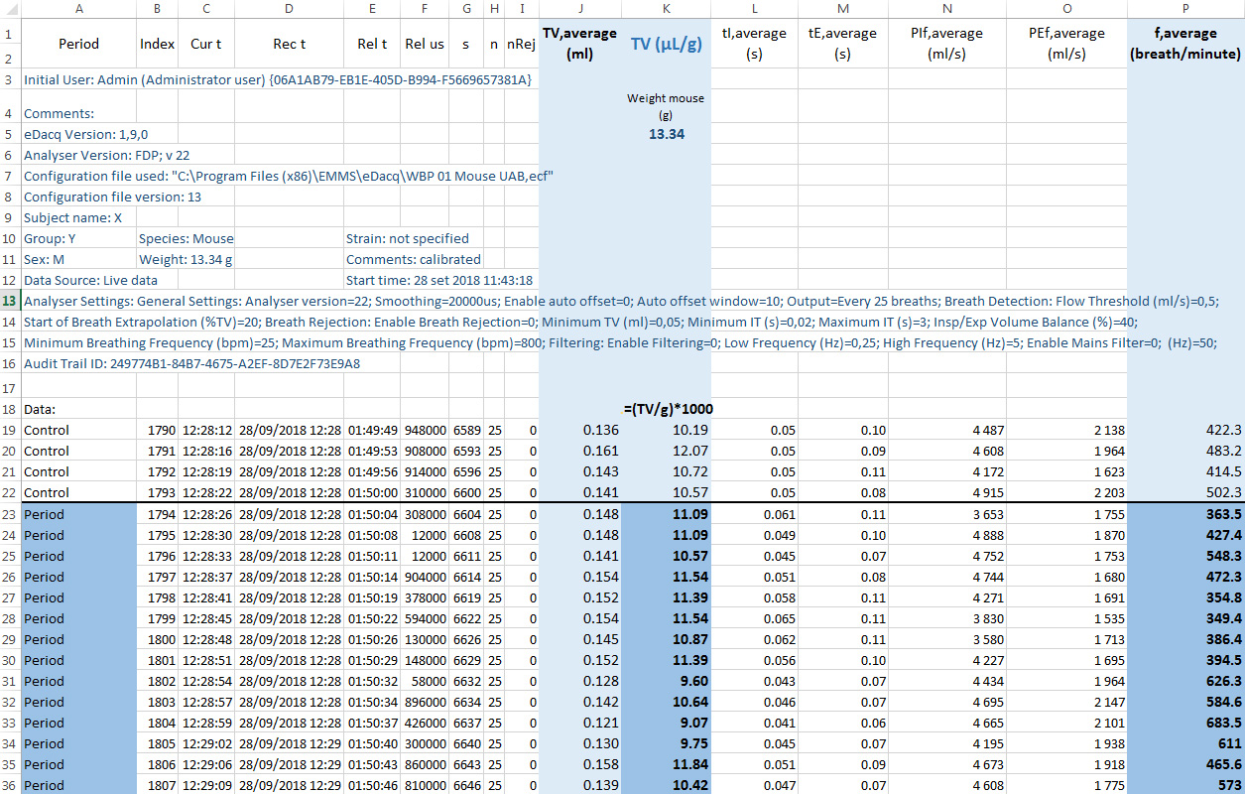Click the "Rec t" header cell
1245x794 pixels.
(289, 44)
